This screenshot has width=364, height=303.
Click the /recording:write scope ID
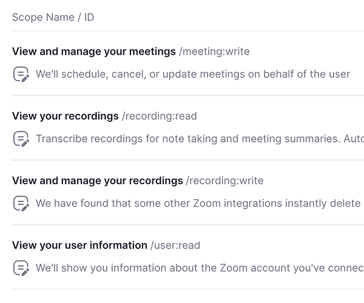tap(225, 181)
